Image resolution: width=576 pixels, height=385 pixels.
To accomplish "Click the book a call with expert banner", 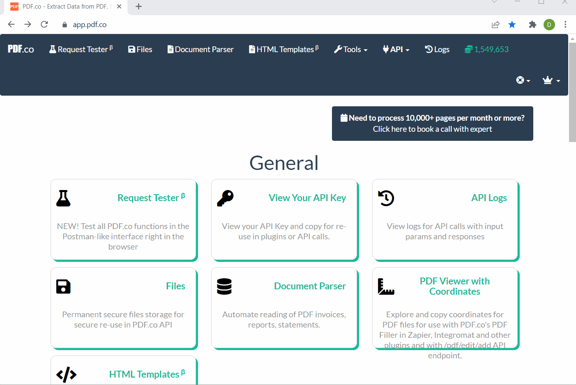I will 433,124.
